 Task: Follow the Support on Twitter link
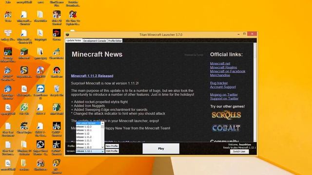coord(224,98)
